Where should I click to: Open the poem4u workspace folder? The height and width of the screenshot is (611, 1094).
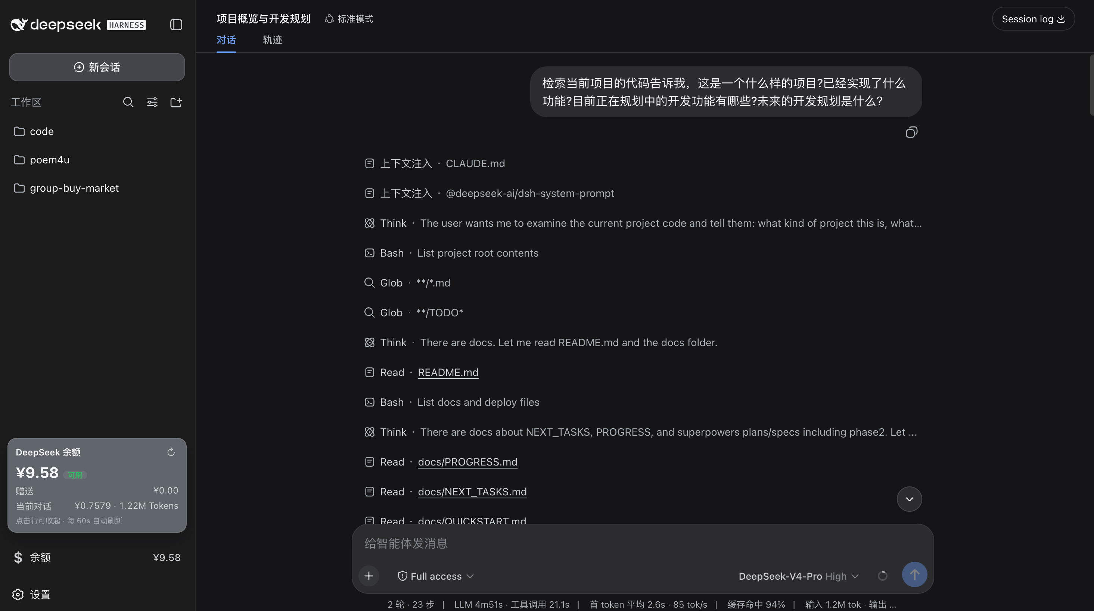[x=97, y=160]
